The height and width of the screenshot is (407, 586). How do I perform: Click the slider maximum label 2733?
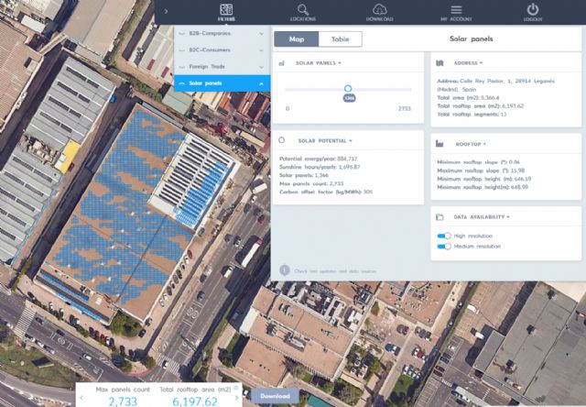(x=405, y=109)
